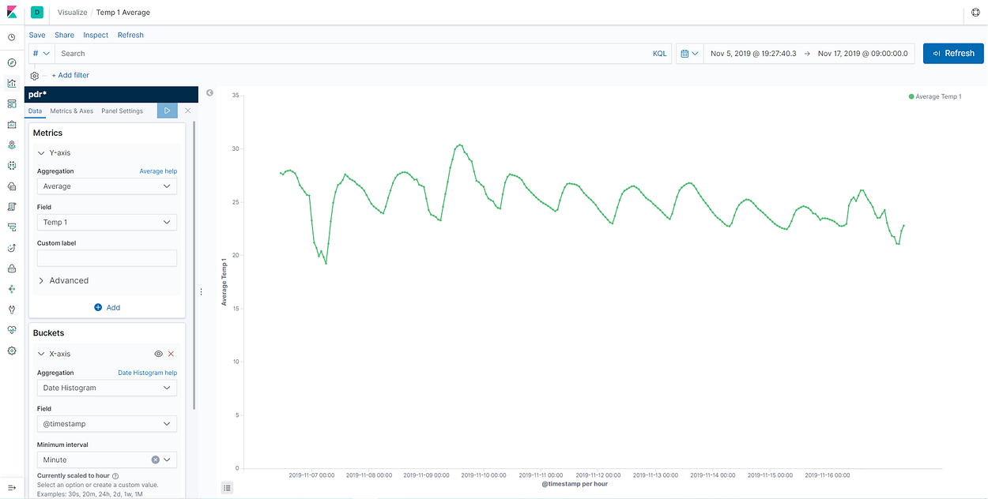Click Add filter link
This screenshot has height=499, width=988.
click(70, 76)
